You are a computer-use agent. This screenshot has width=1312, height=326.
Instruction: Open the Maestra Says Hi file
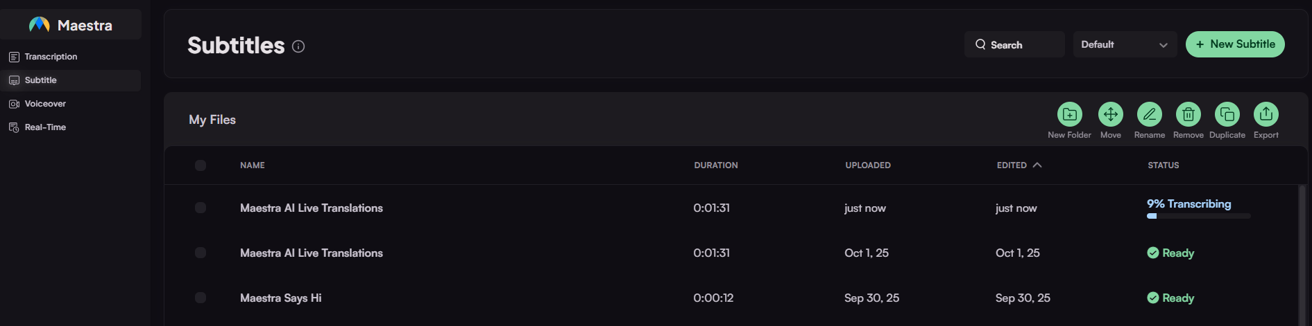[280, 298]
